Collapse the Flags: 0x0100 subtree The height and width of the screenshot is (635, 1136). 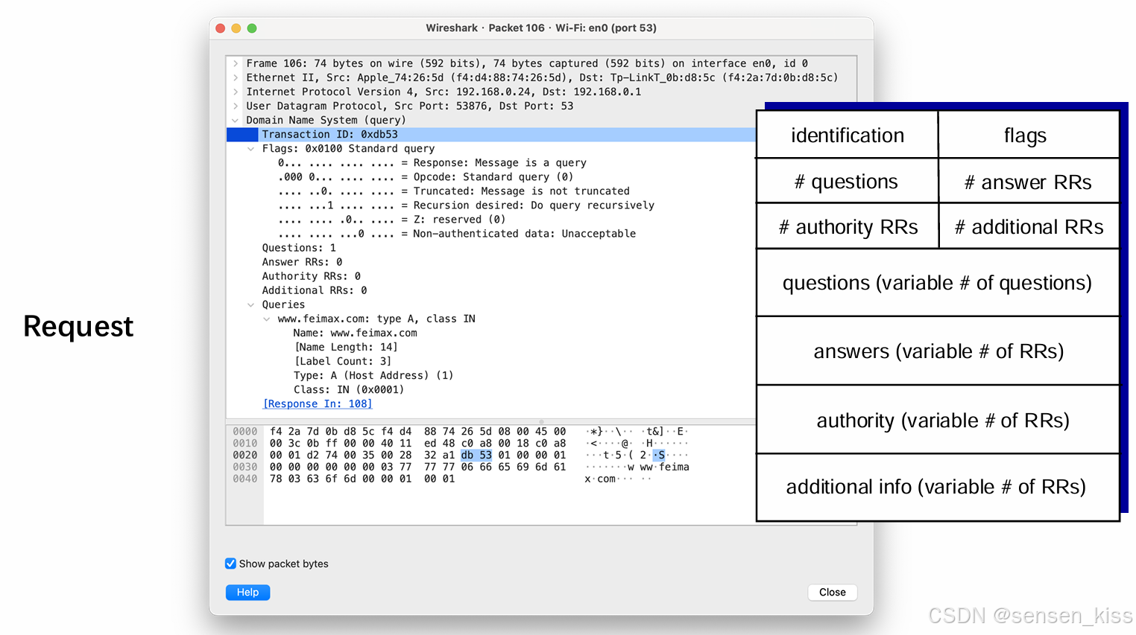coord(251,149)
